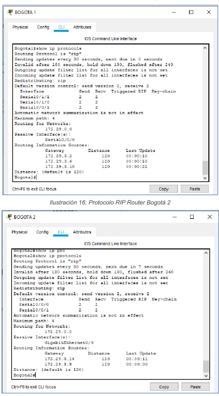The height and width of the screenshot is (396, 219).
Task: Open the Config tab in BOGOTA 2 window
Action: tap(42, 232)
